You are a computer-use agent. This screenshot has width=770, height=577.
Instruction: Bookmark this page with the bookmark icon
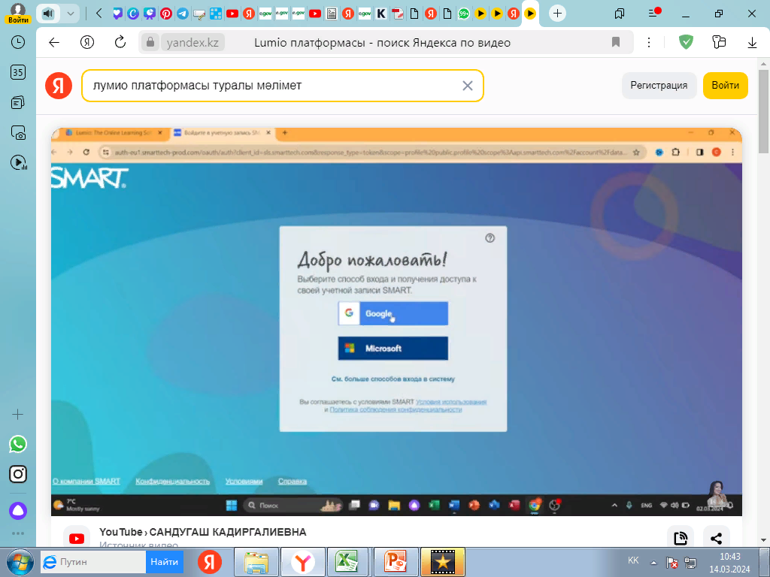click(616, 42)
